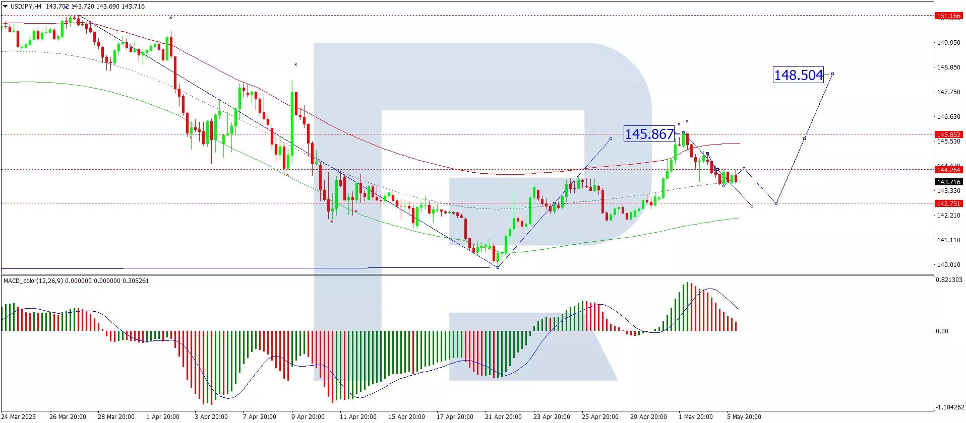The height and width of the screenshot is (423, 966).
Task: Click the black 143.716 current price tag
Action: pyautogui.click(x=948, y=182)
